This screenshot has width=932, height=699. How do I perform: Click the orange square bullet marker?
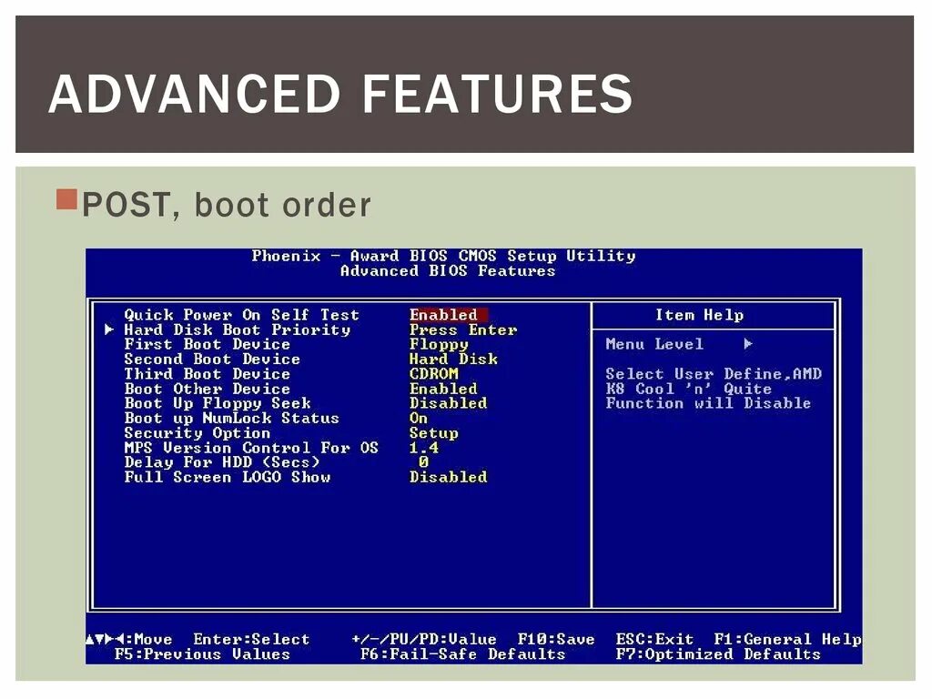click(x=67, y=199)
